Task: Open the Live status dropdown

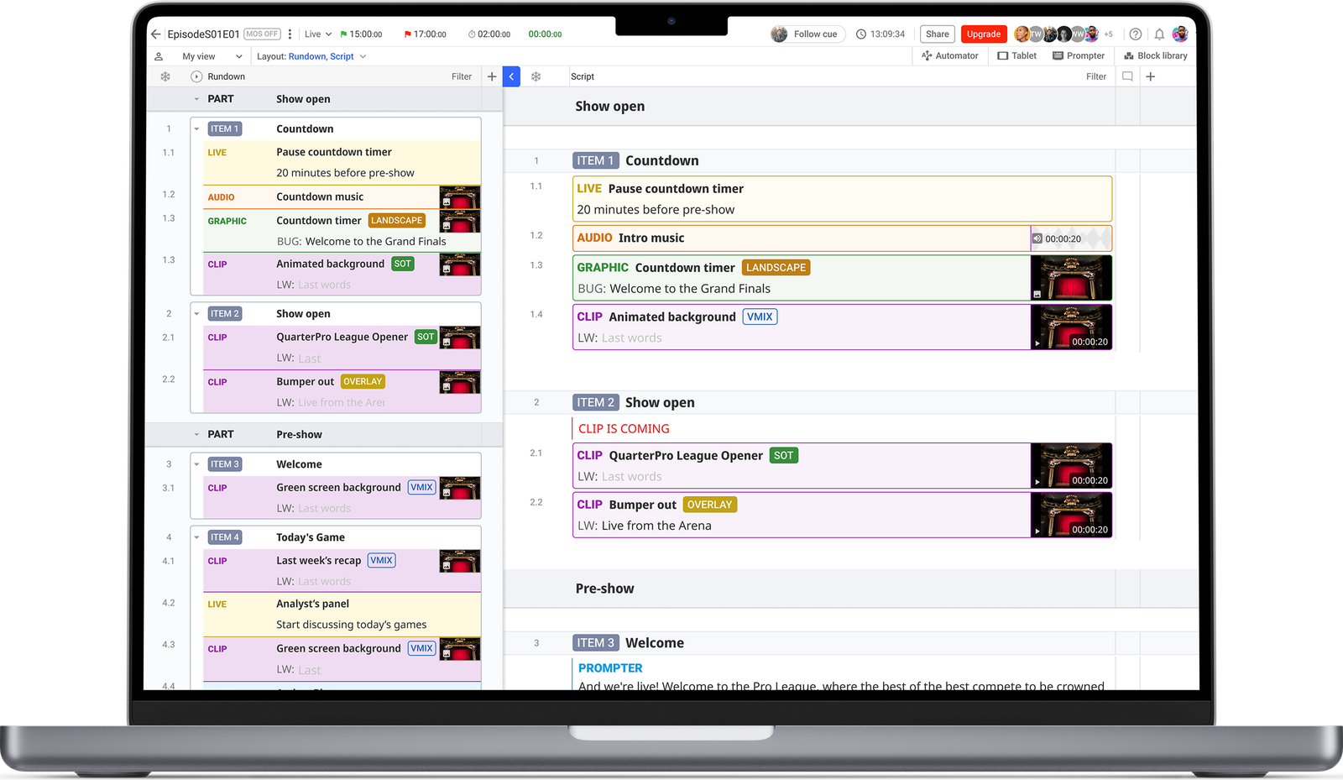Action: pos(318,34)
